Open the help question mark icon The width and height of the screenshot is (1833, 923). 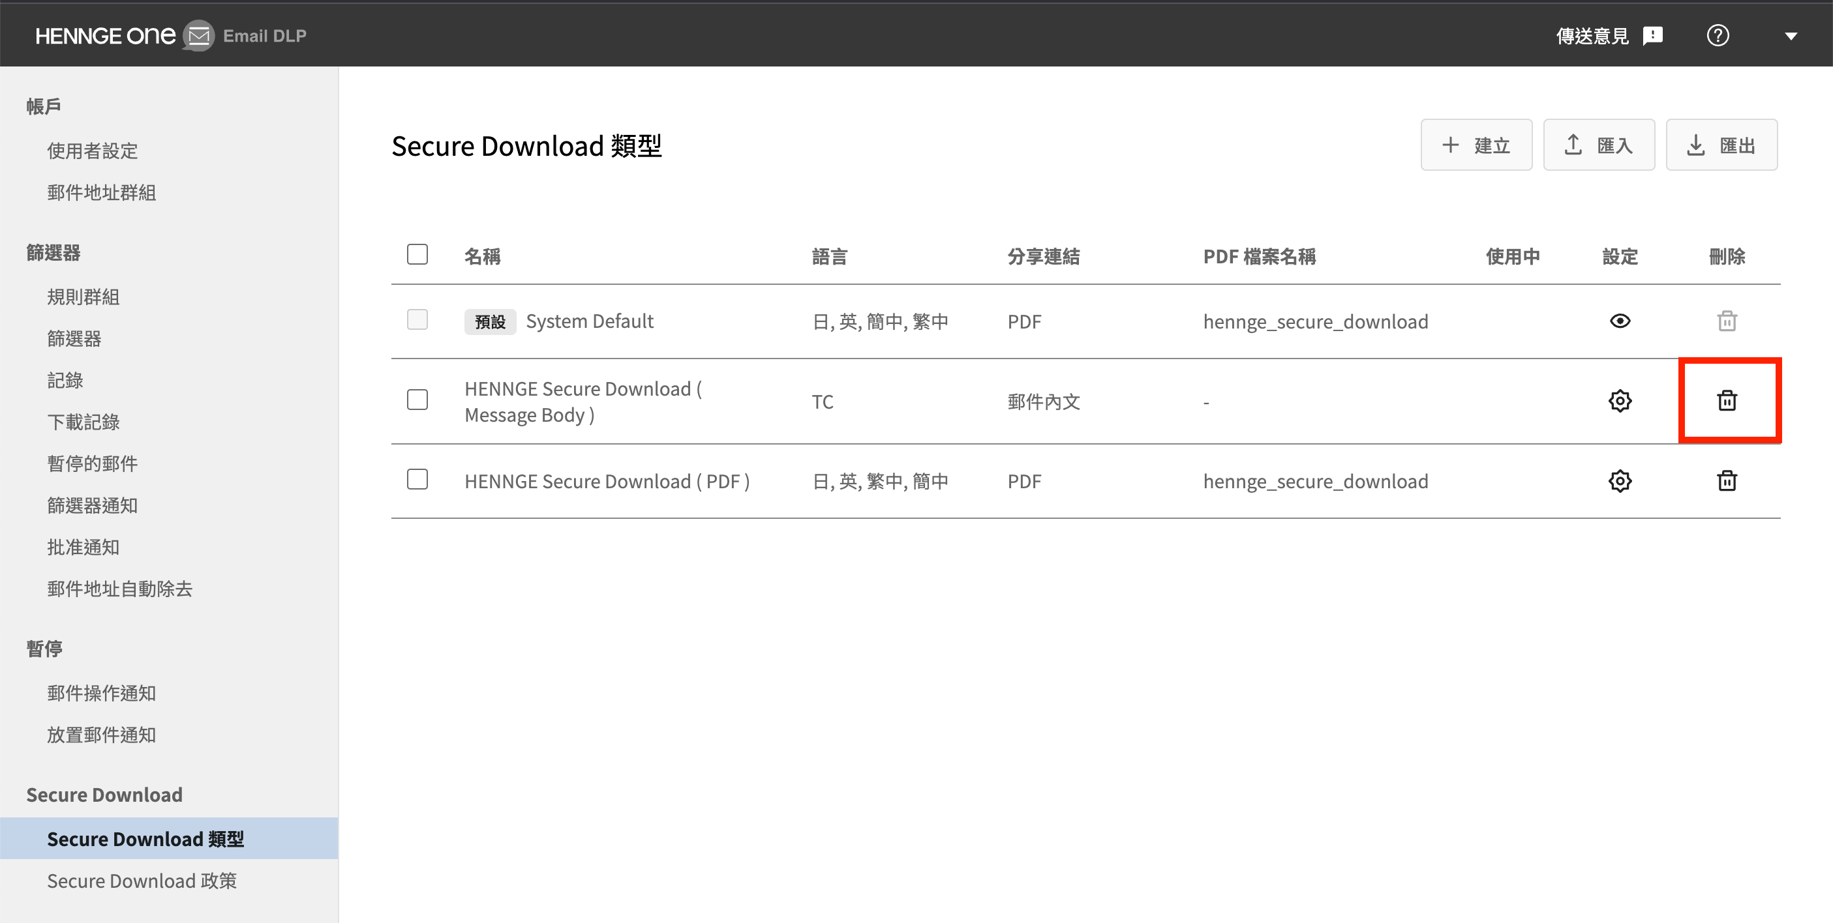coord(1718,36)
